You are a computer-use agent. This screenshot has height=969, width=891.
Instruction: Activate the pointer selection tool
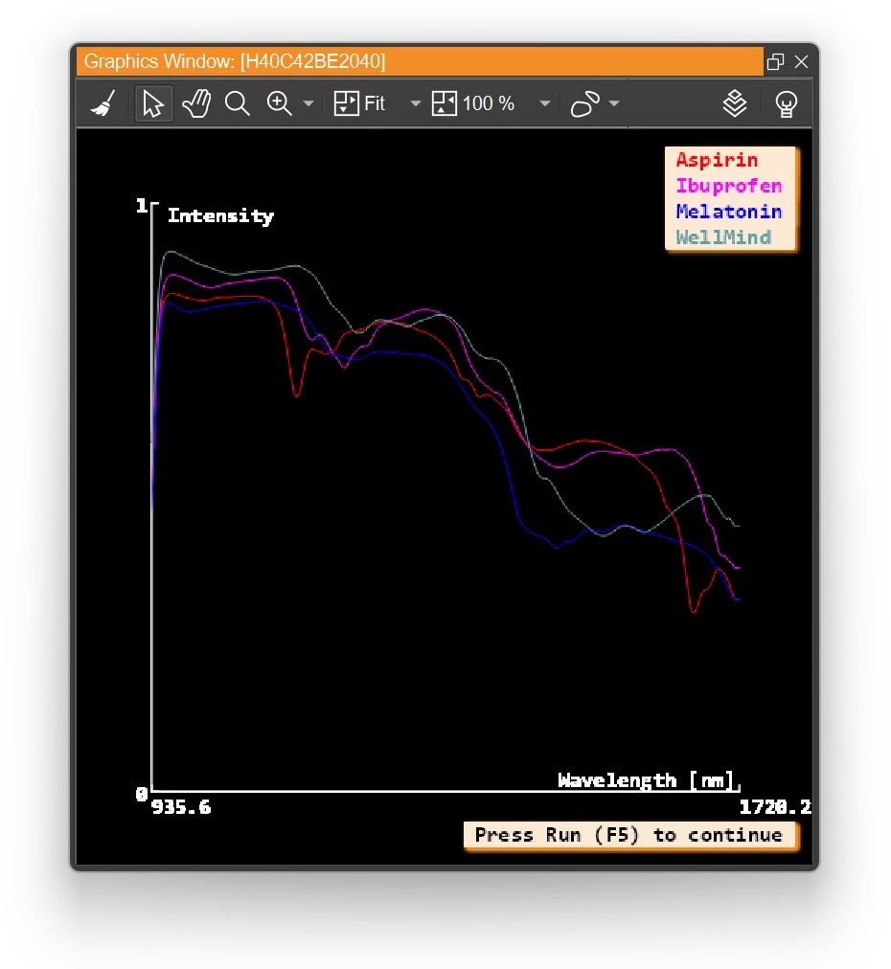click(153, 103)
